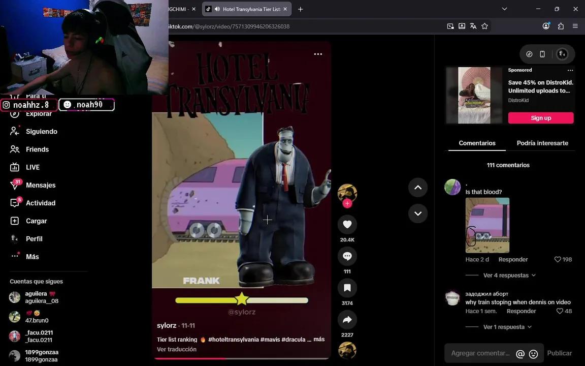Screen dimensions: 585x366
Task: Click the 'Agregar comentar...' input field
Action: pyautogui.click(x=480, y=353)
